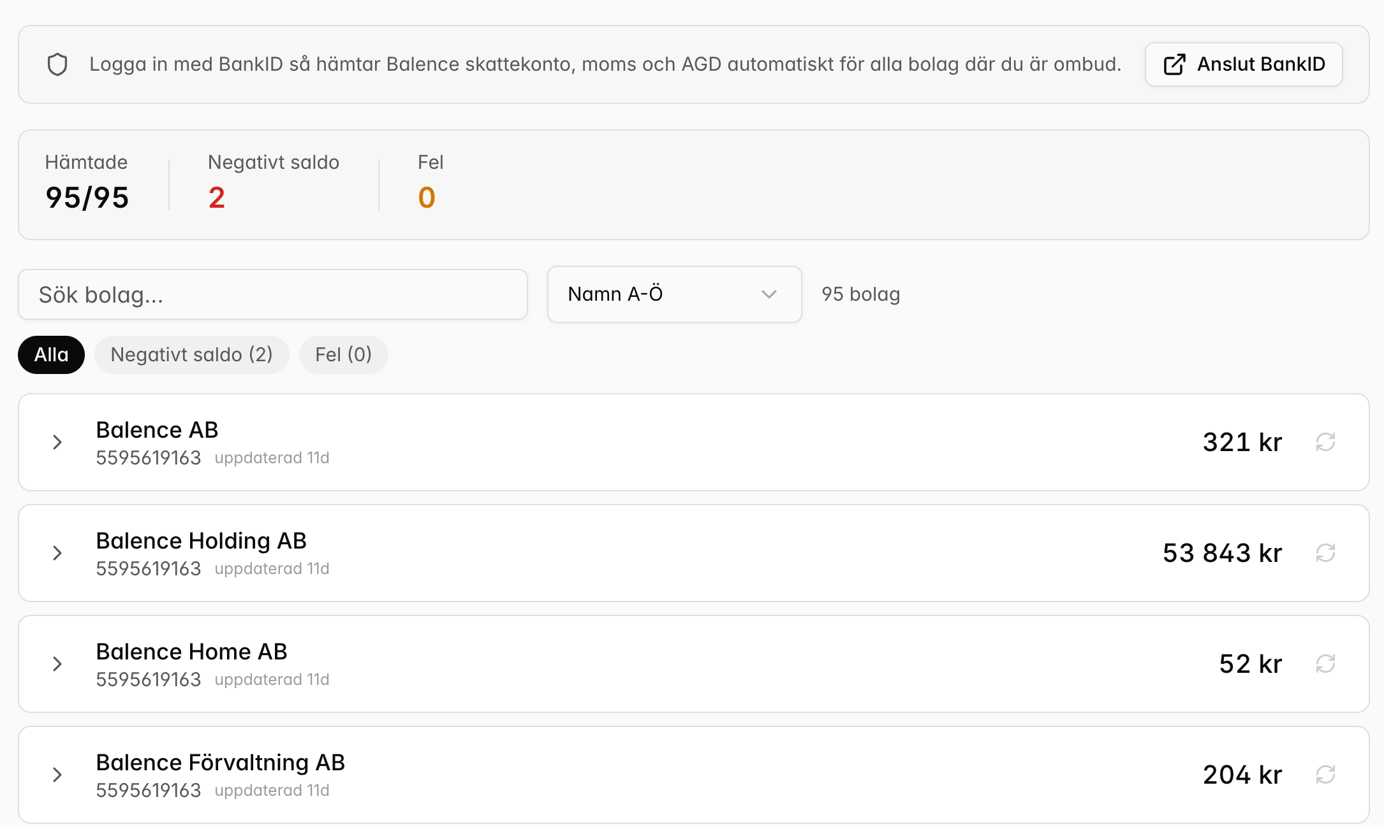Select the Alla filter tab
Image resolution: width=1384 pixels, height=827 pixels.
[51, 355]
